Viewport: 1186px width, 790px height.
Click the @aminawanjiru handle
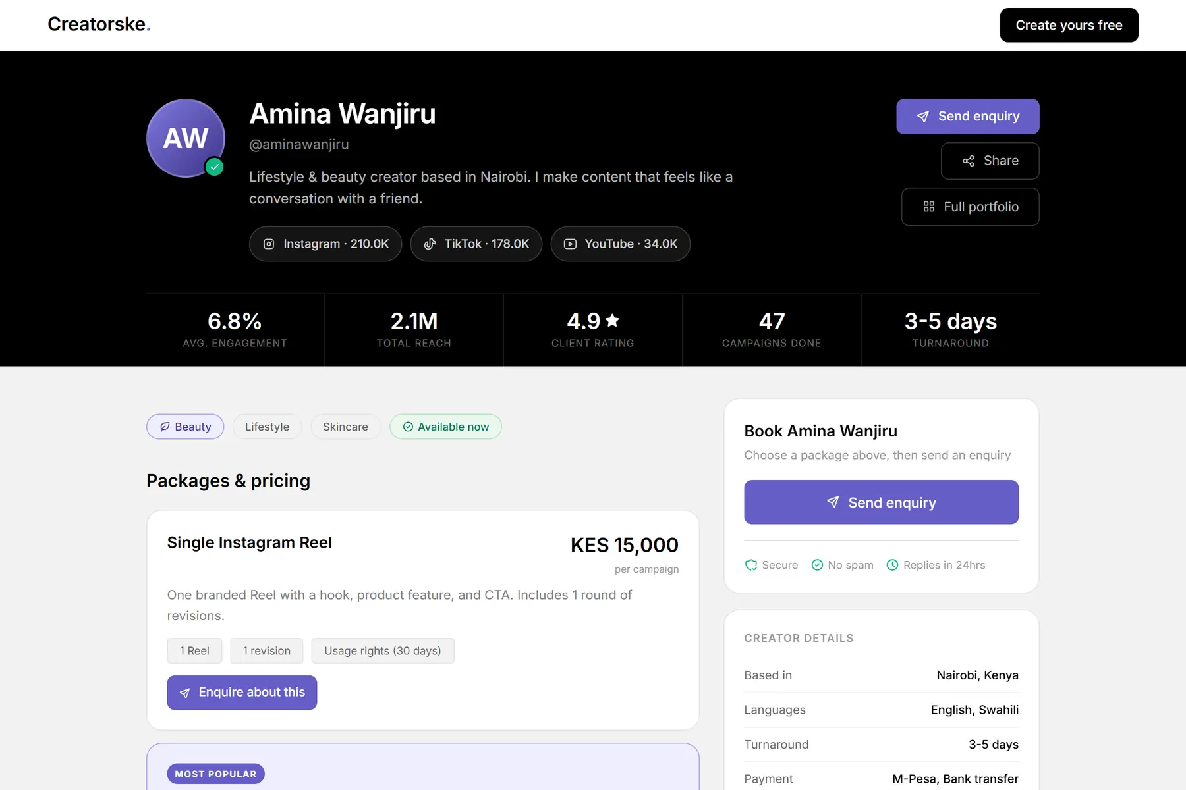point(299,144)
